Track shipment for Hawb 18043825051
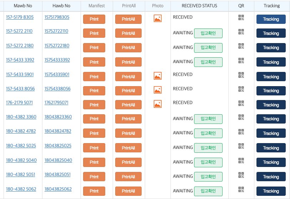Viewport: 290px width, 199px height. click(271, 177)
